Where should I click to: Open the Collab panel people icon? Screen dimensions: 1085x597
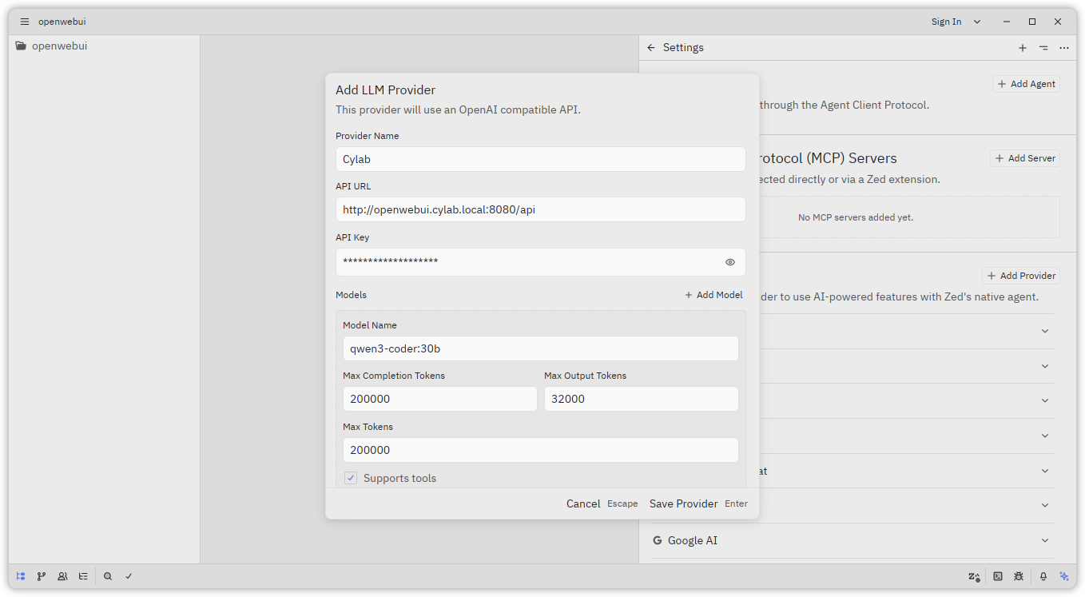point(62,575)
